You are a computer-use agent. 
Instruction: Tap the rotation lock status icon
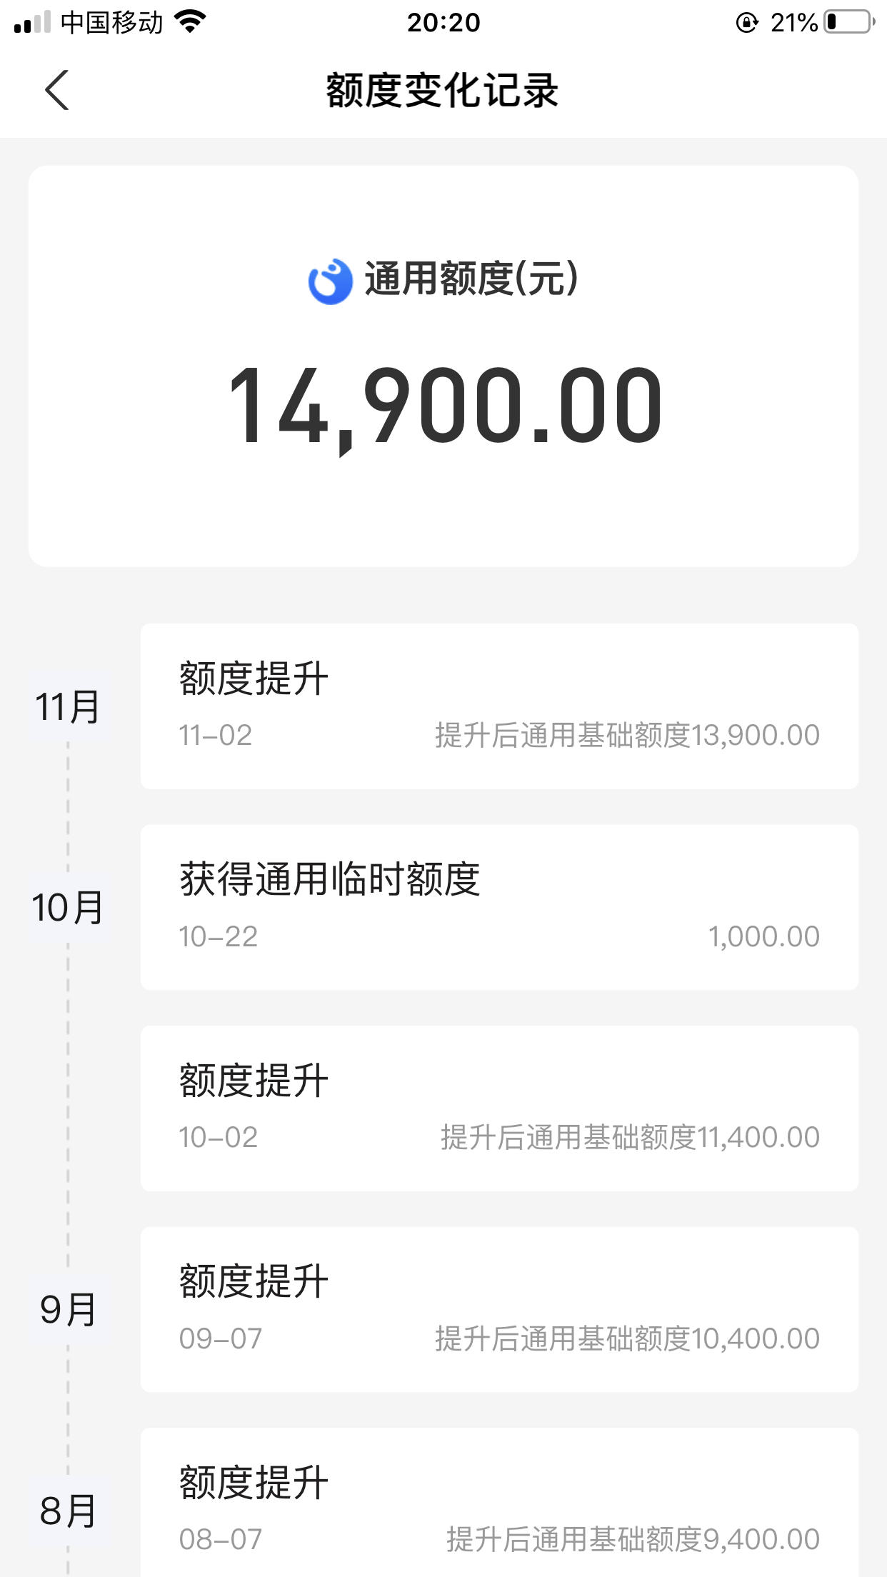(x=746, y=23)
